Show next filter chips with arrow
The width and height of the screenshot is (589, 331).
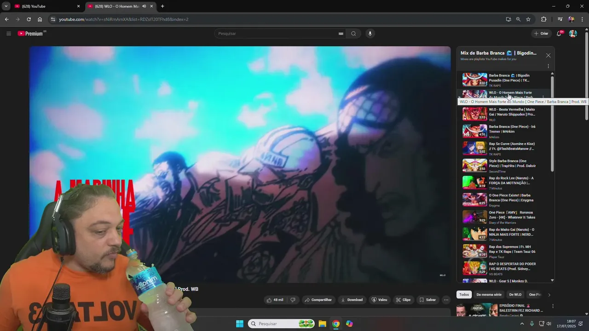point(549,295)
